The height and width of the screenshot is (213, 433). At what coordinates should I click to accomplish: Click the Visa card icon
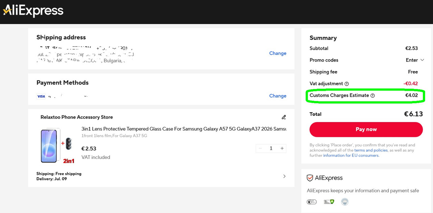click(41, 96)
